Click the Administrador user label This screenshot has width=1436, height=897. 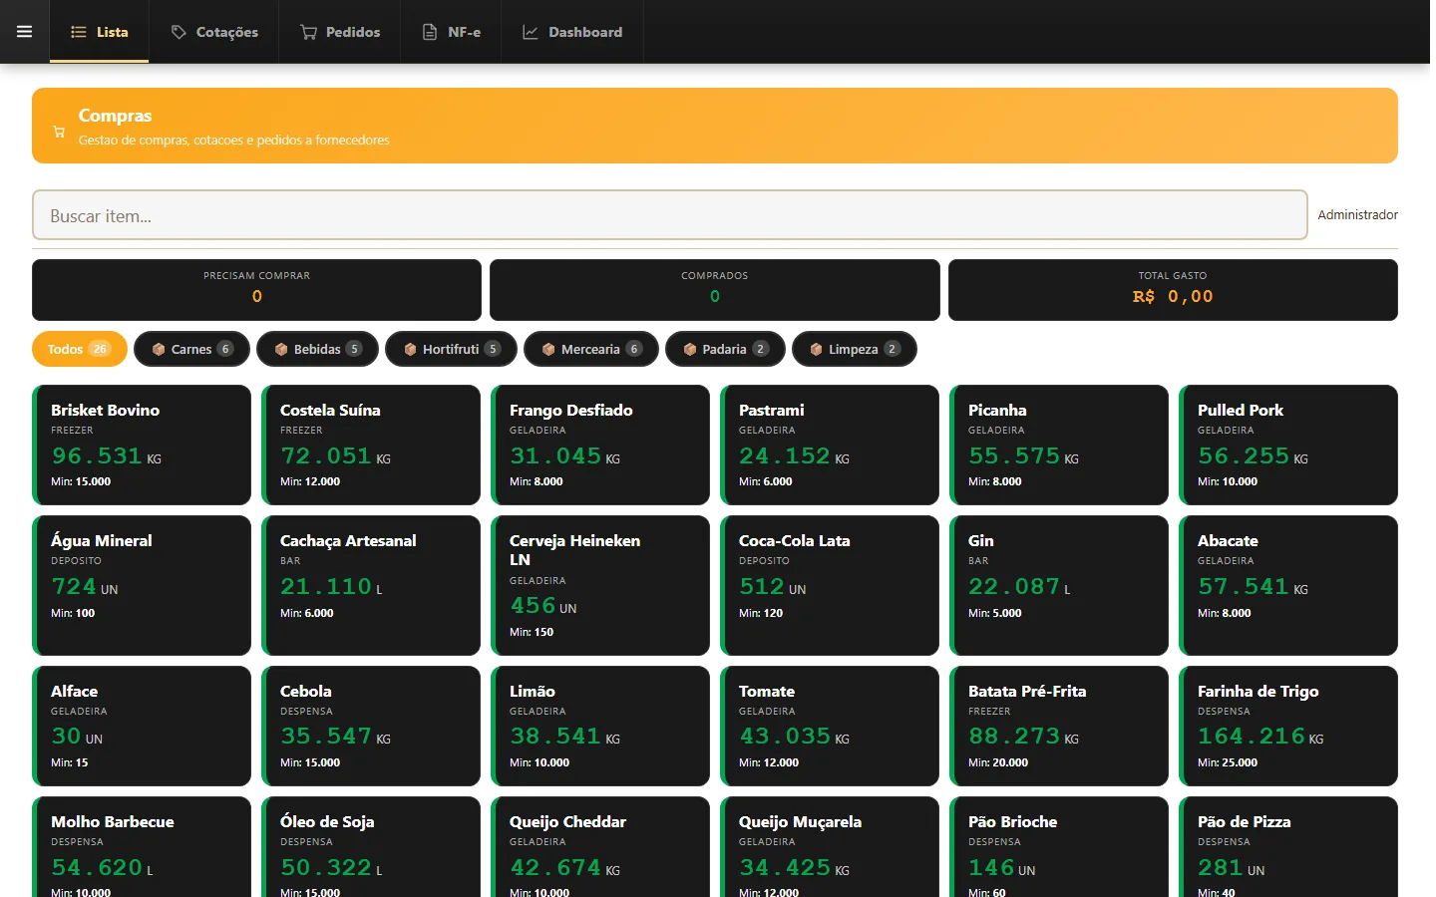point(1357,215)
